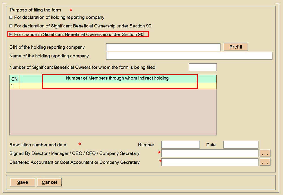Image resolution: width=283 pixels, height=195 pixels.
Task: Tick declaration of Significant Beneficial Ownership checkbox
Action: coord(11,26)
